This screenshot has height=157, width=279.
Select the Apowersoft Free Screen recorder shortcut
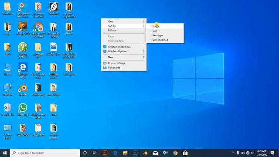point(23,10)
